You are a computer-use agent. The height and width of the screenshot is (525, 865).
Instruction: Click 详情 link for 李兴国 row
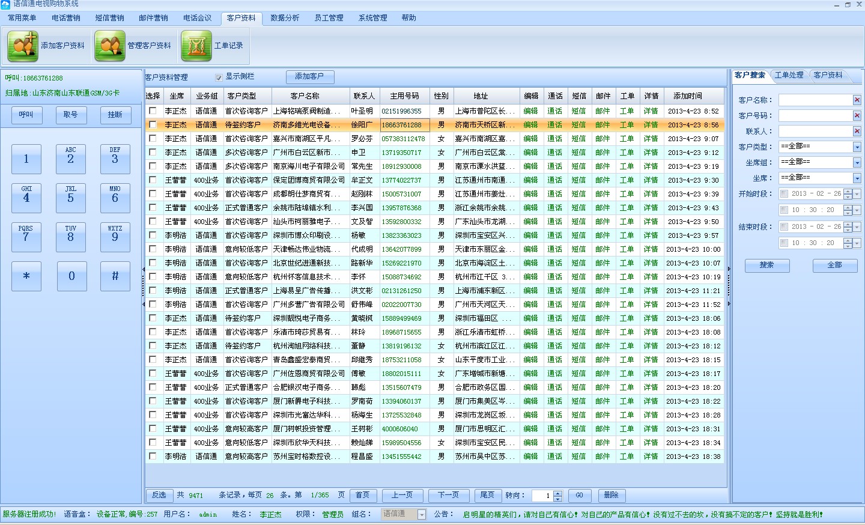651,208
